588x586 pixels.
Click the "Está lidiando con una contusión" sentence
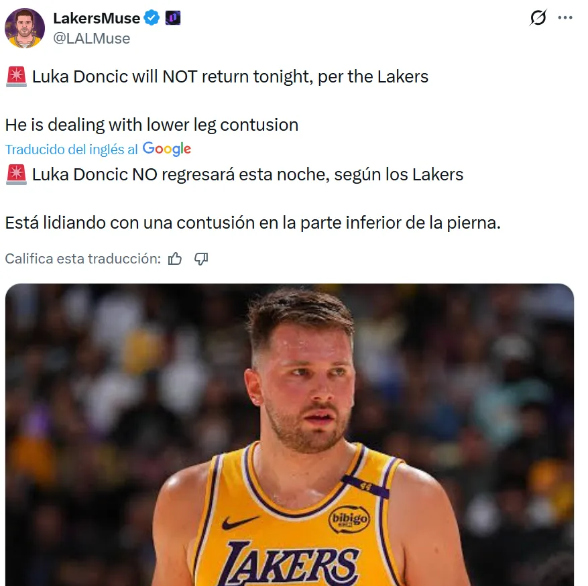252,223
